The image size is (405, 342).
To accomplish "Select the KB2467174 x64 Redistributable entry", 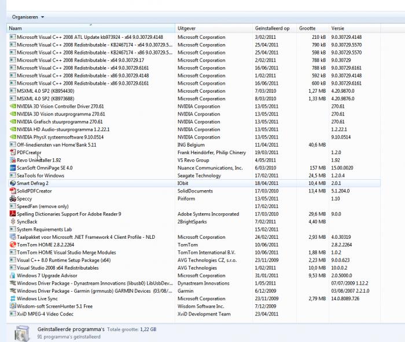I will 194,45.
